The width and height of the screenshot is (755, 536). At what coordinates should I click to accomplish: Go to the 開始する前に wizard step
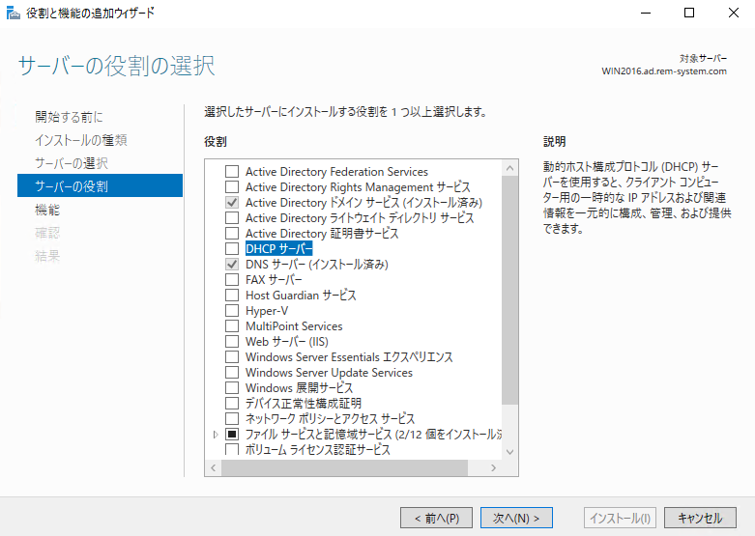(69, 117)
